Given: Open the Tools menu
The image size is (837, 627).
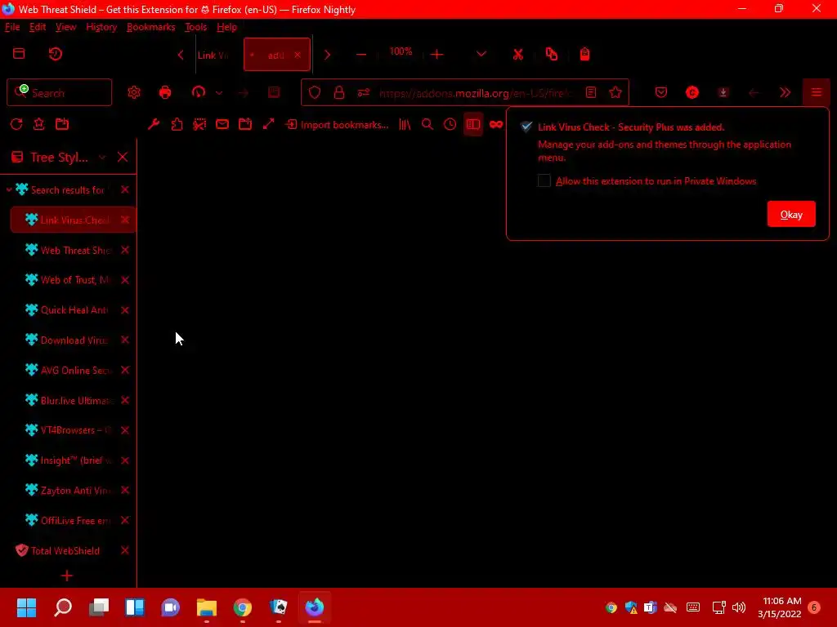Looking at the screenshot, I should (196, 27).
